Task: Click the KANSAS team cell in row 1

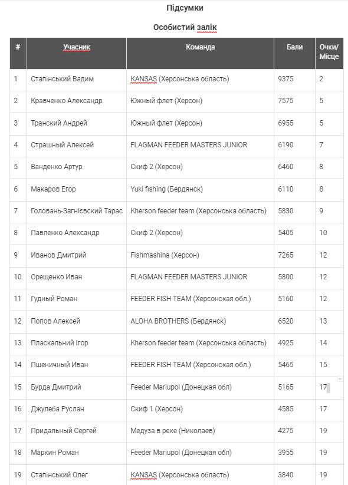Action: coord(200,80)
